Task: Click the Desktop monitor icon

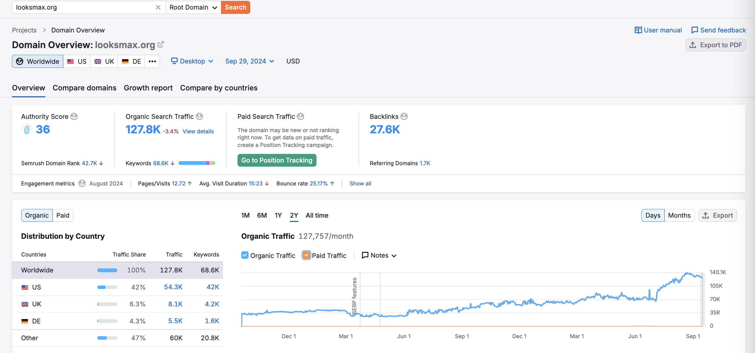Action: [175, 61]
